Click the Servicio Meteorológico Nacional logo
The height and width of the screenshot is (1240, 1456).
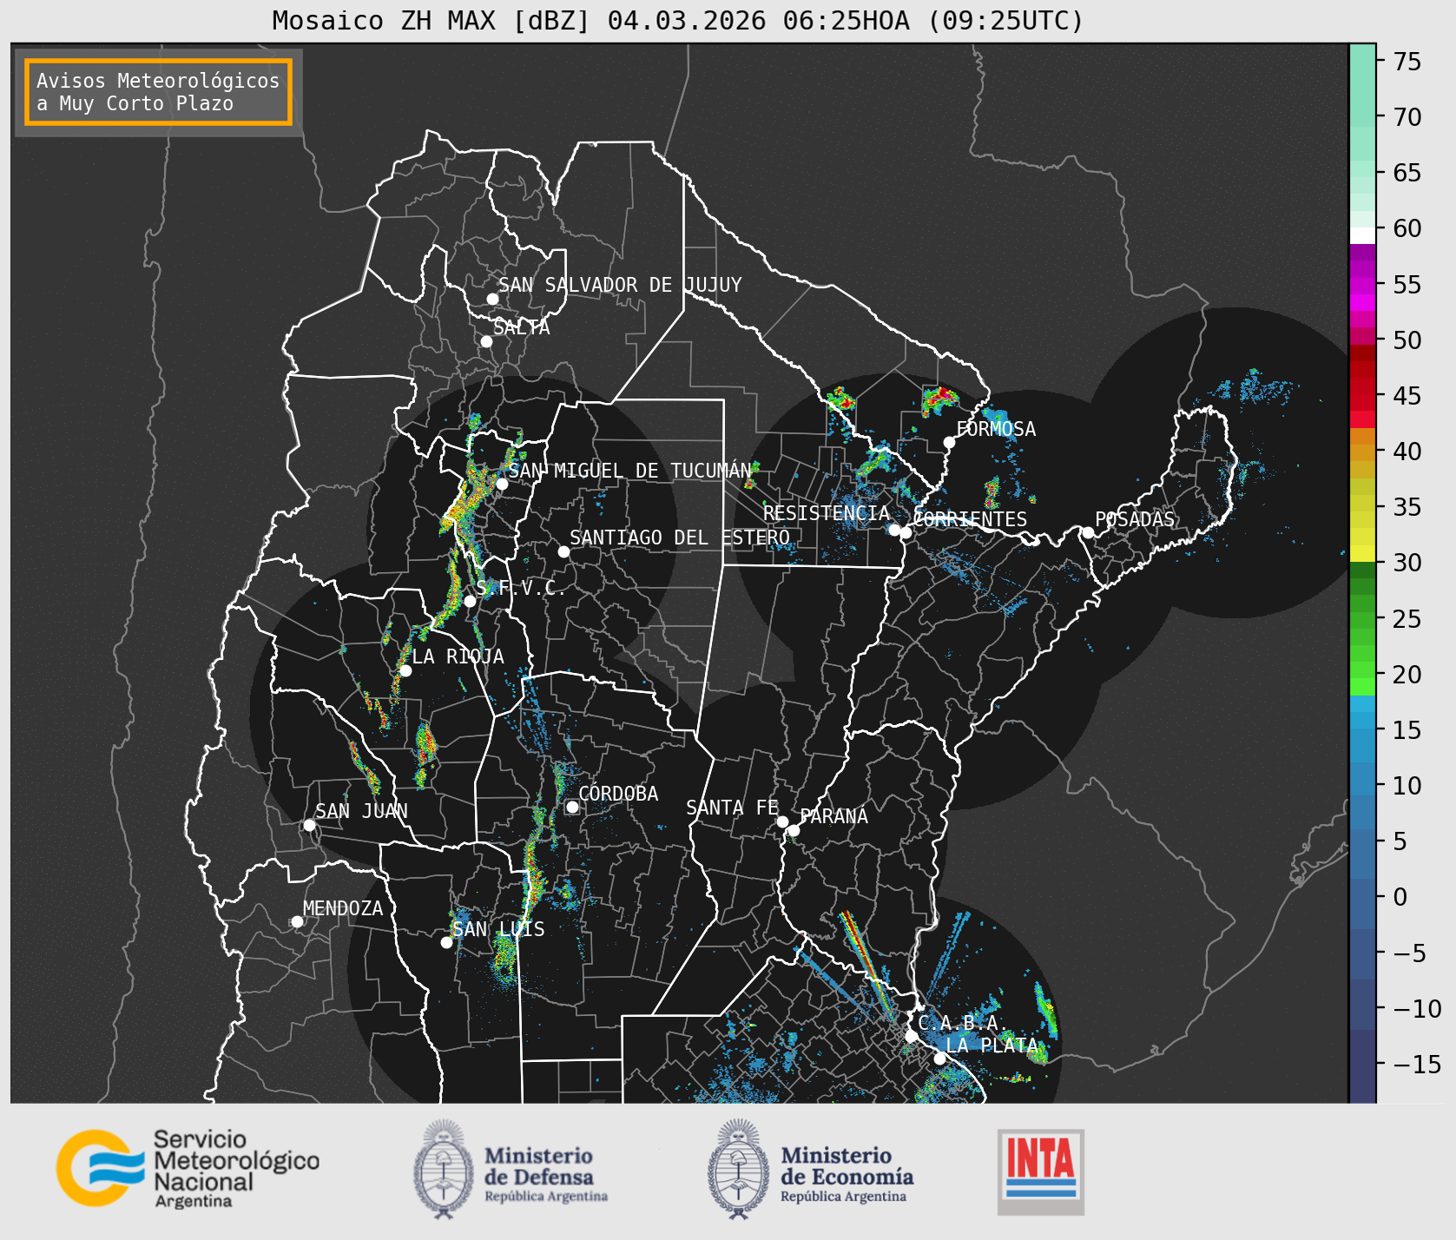[188, 1168]
